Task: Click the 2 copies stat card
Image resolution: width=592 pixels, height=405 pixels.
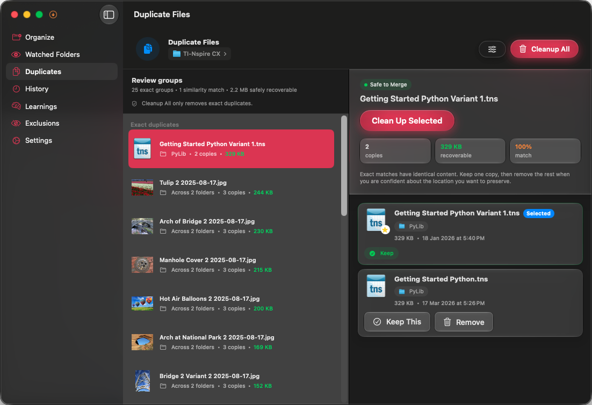Action: point(395,151)
